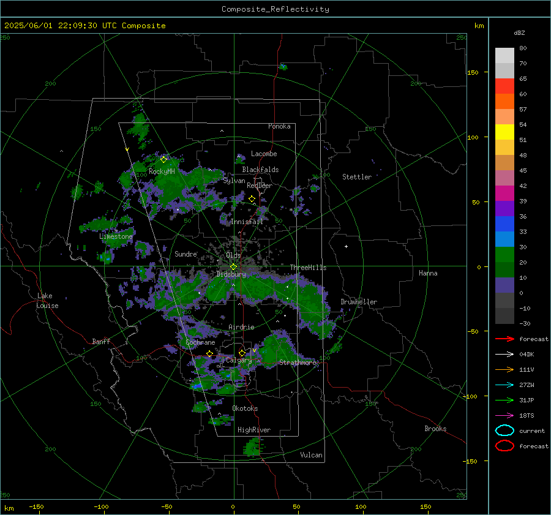Click the Hanna city label
This screenshot has height=515, width=551.
(x=428, y=273)
